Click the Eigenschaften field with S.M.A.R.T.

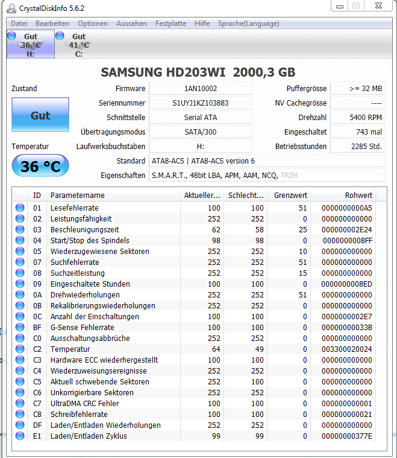tap(267, 175)
